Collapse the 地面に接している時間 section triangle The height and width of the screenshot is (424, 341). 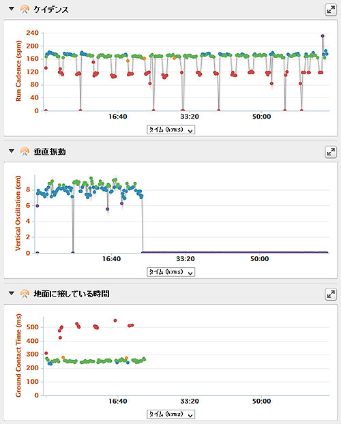point(12,293)
